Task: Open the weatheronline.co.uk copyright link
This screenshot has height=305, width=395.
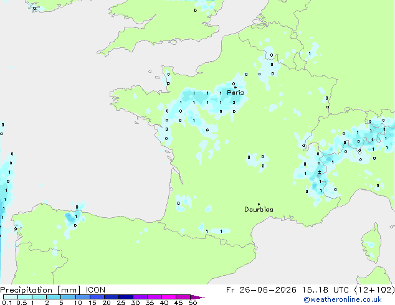Action: [x=343, y=299]
